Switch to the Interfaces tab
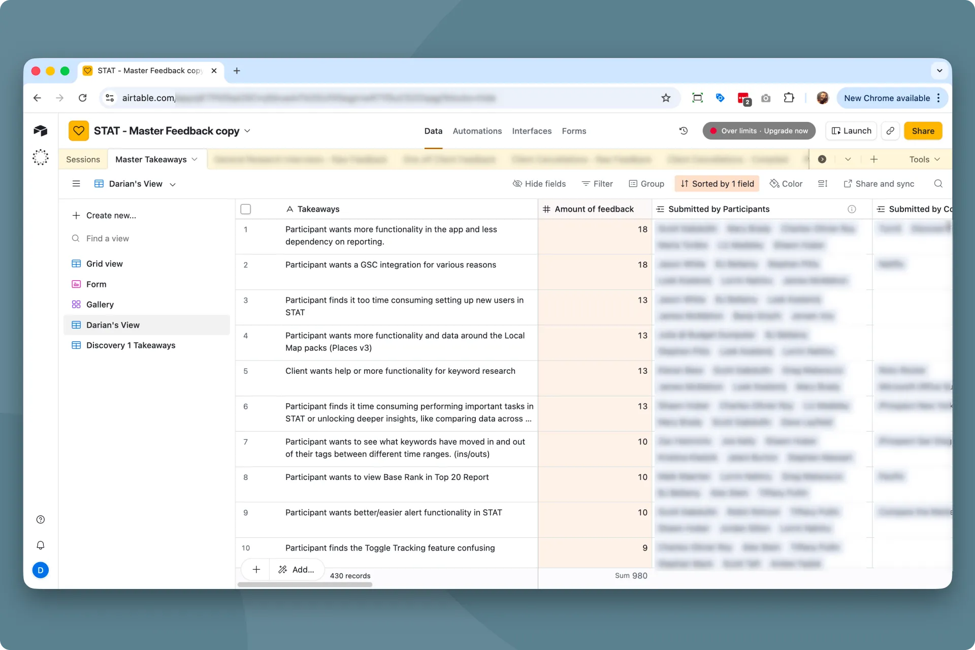Image resolution: width=975 pixels, height=650 pixels. [x=532, y=131]
